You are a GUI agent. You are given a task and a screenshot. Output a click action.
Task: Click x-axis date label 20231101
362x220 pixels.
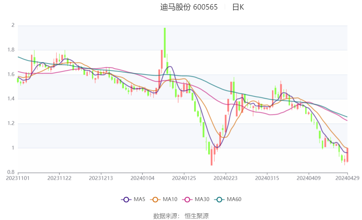pos(18,178)
